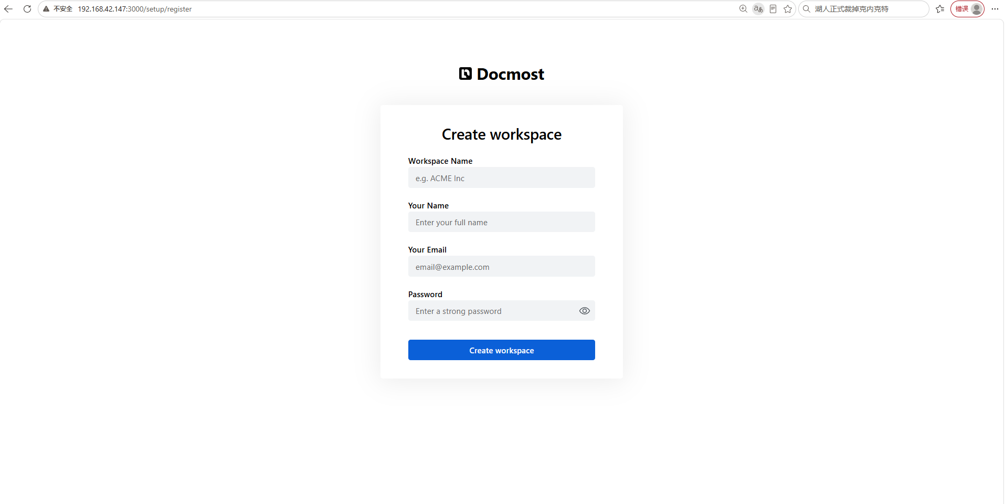Focus the Your Name input field
This screenshot has height=504, width=1005.
pos(502,222)
